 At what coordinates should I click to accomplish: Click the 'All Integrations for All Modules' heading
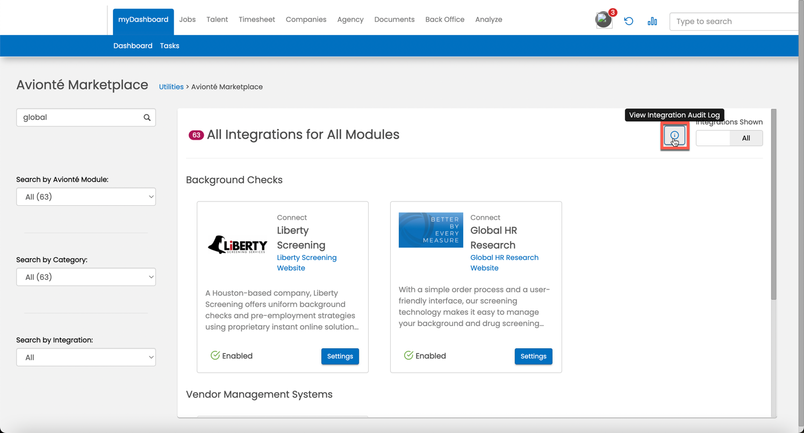point(303,134)
